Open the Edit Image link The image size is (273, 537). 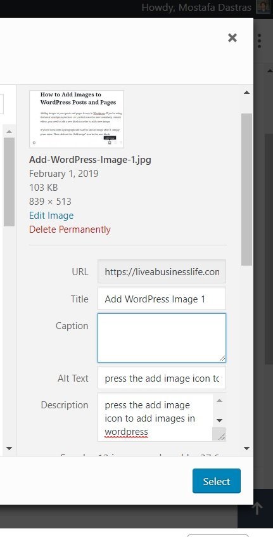tap(51, 216)
